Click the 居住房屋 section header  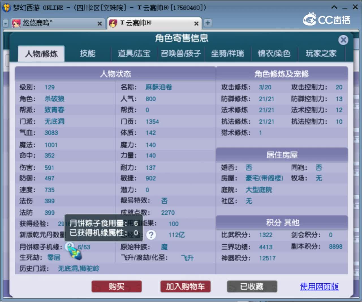(282, 155)
